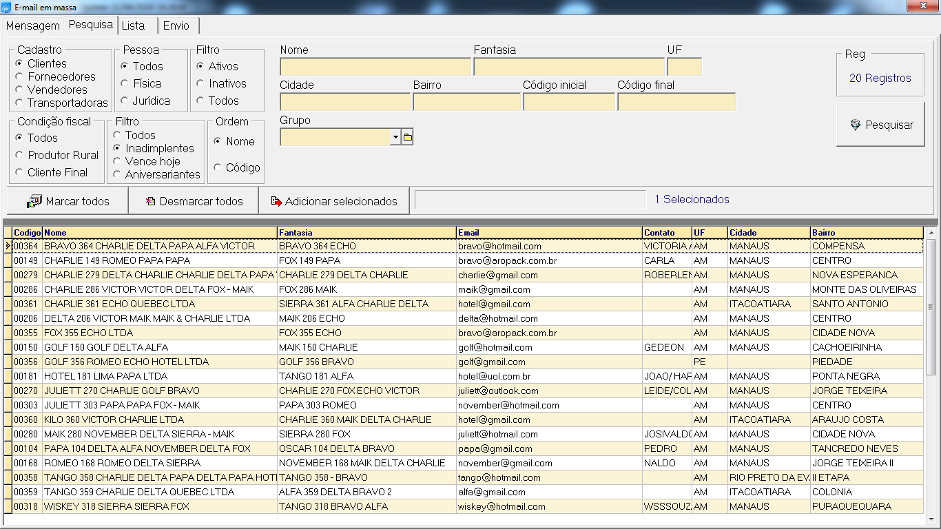Click the Fantasia input field
The image size is (941, 529).
[569, 67]
